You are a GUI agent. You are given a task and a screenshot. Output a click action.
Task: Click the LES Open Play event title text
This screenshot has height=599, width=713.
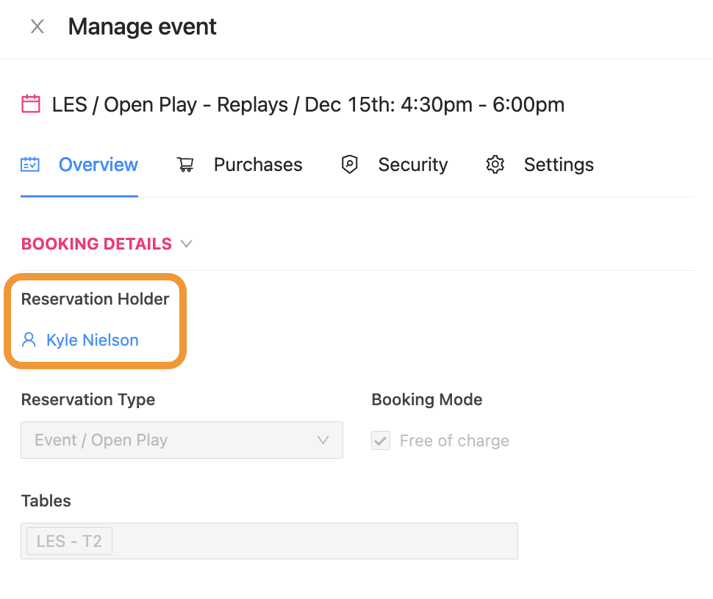click(x=308, y=104)
